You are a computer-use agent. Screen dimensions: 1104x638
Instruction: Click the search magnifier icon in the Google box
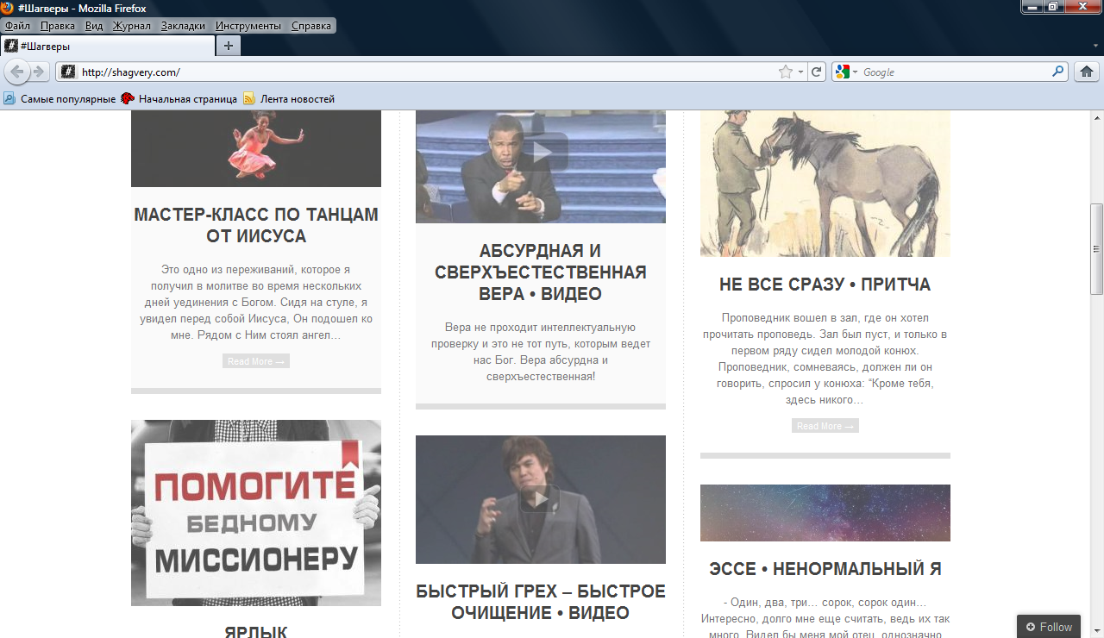click(x=1058, y=72)
